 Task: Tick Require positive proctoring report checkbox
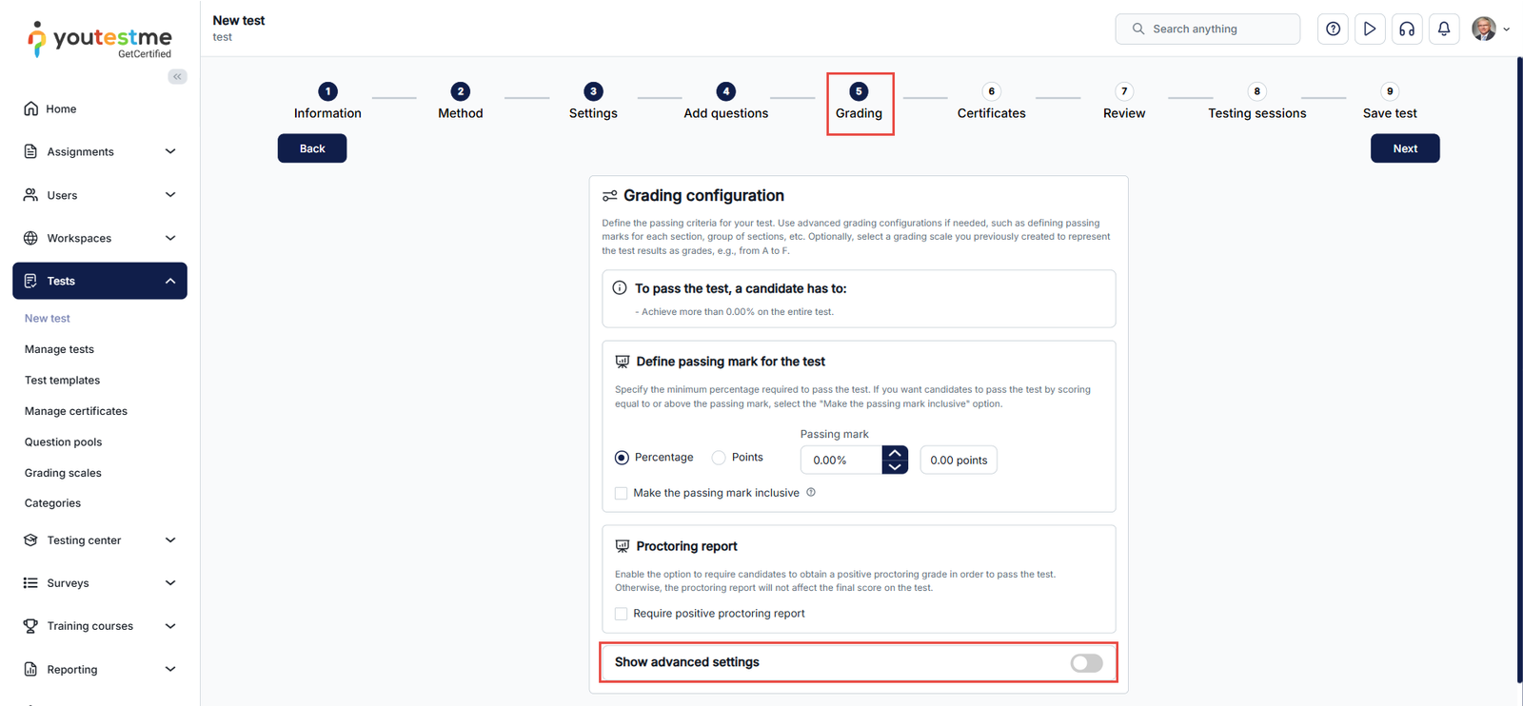click(x=622, y=614)
